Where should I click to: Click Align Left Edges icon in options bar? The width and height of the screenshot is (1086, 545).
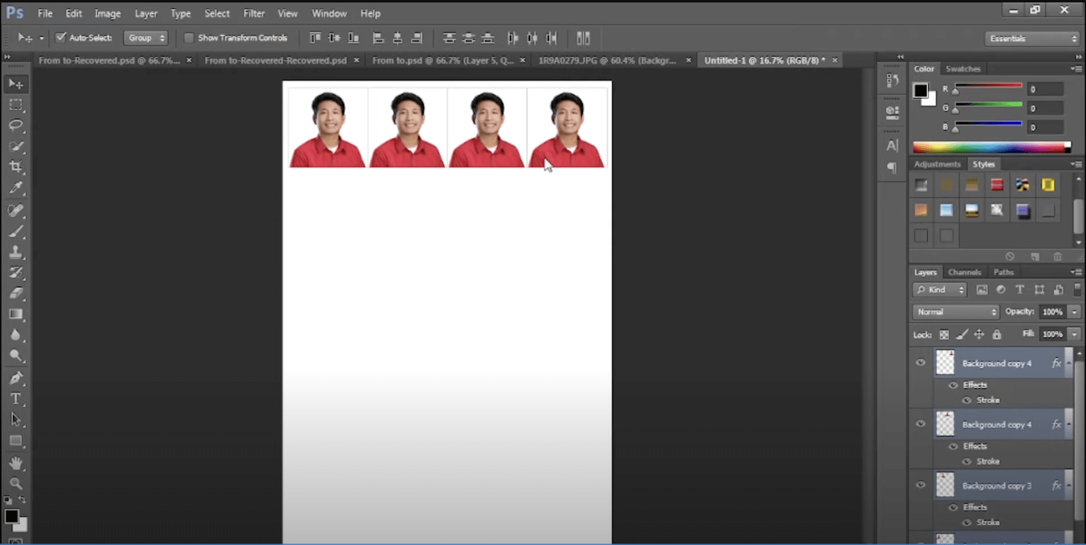(379, 38)
